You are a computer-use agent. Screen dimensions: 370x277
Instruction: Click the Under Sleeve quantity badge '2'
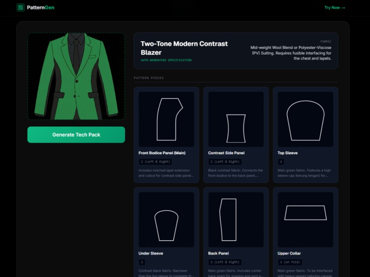(142, 262)
